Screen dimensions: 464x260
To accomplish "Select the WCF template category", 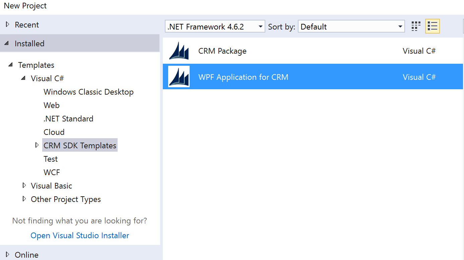I will click(x=52, y=172).
